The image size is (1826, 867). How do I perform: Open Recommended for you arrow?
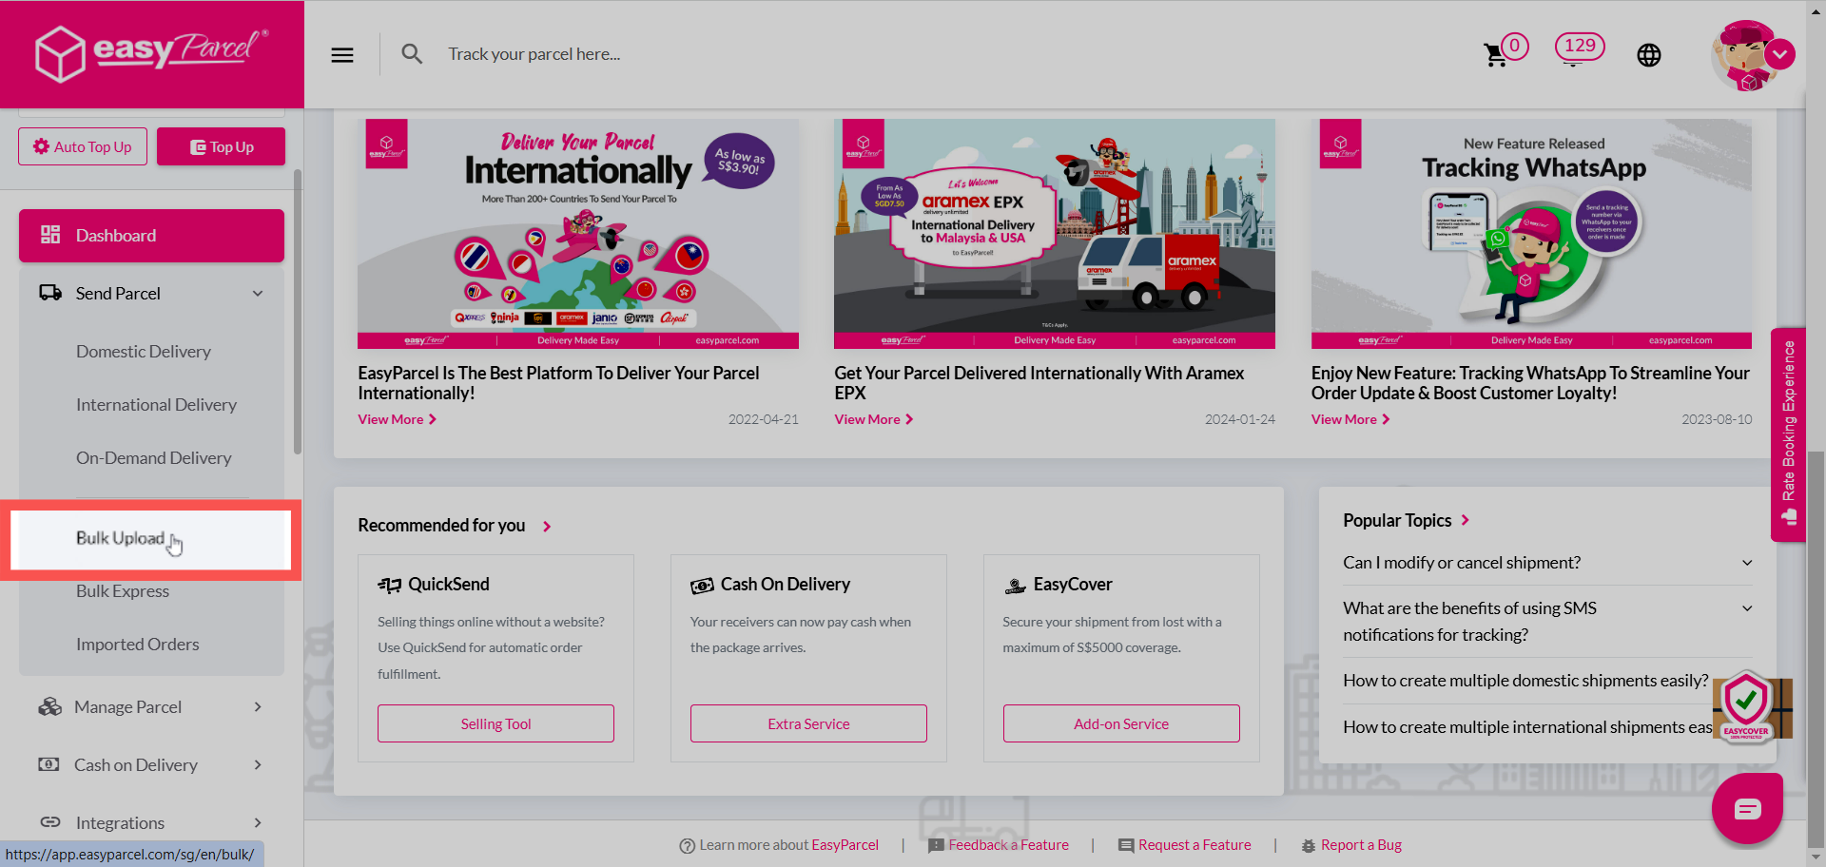547,526
